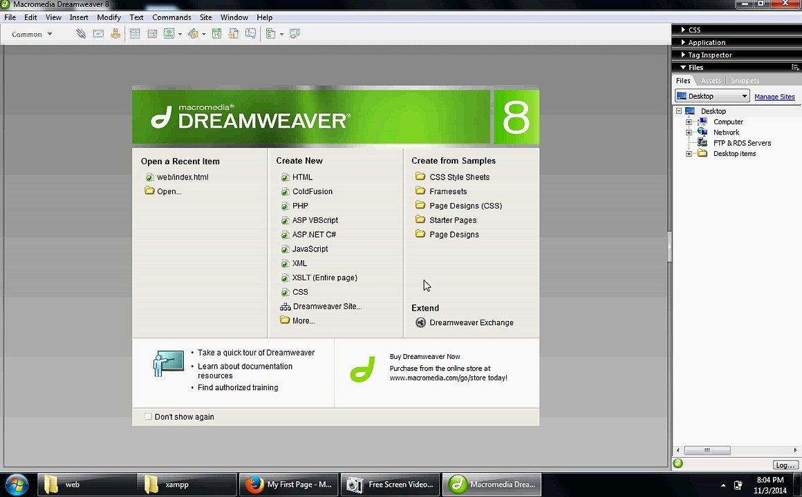Open the Site menu
Viewport: 802px width, 497px height.
(x=205, y=17)
